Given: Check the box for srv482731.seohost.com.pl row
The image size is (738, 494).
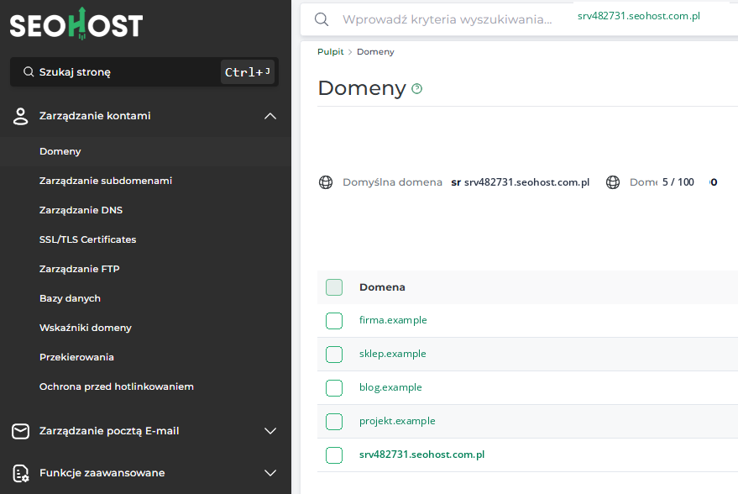Looking at the screenshot, I should tap(334, 455).
